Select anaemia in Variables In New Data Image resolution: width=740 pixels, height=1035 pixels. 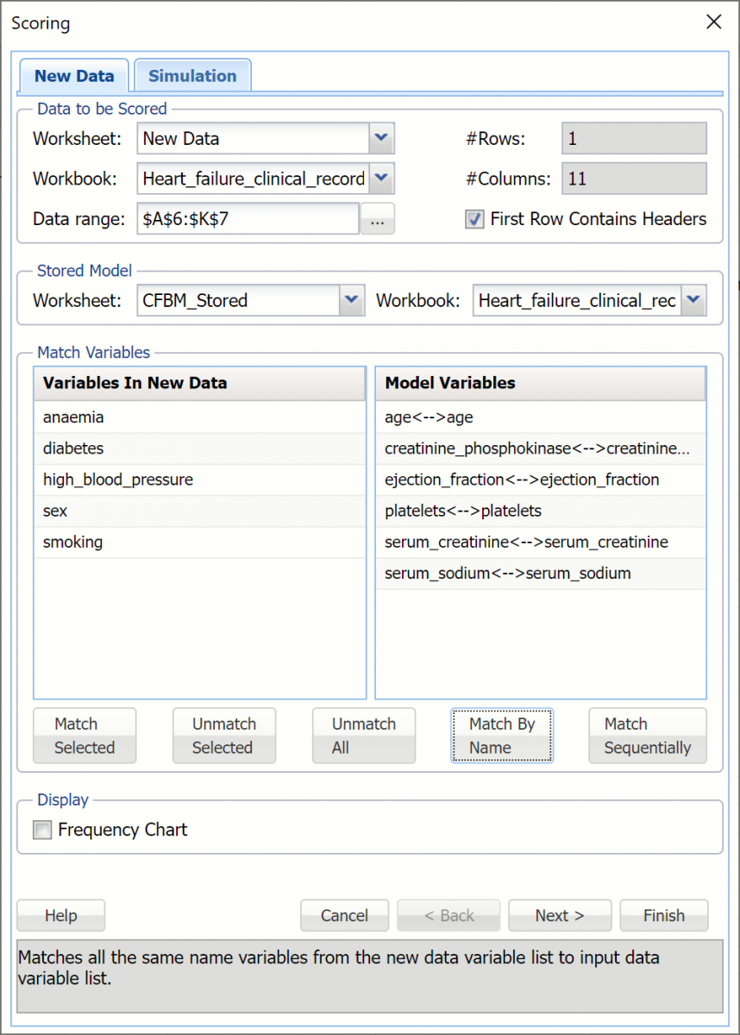click(74, 417)
